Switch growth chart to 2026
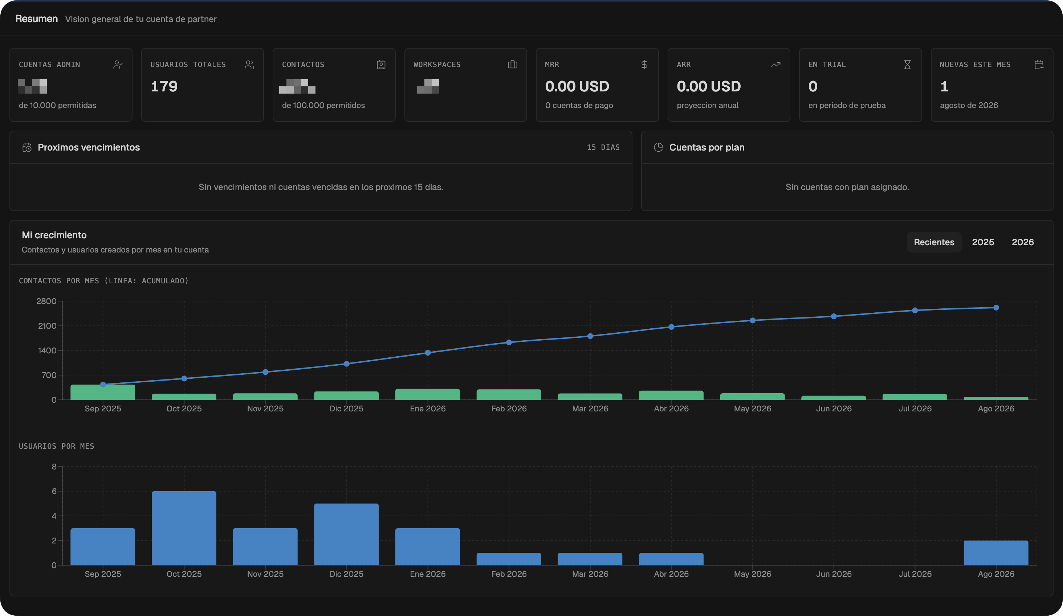 [1022, 242]
